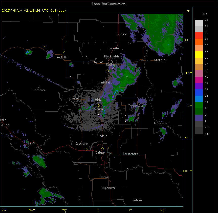The height and width of the screenshot is (213, 218).
Task: Click the Ponoka label
Action: [x=121, y=34]
